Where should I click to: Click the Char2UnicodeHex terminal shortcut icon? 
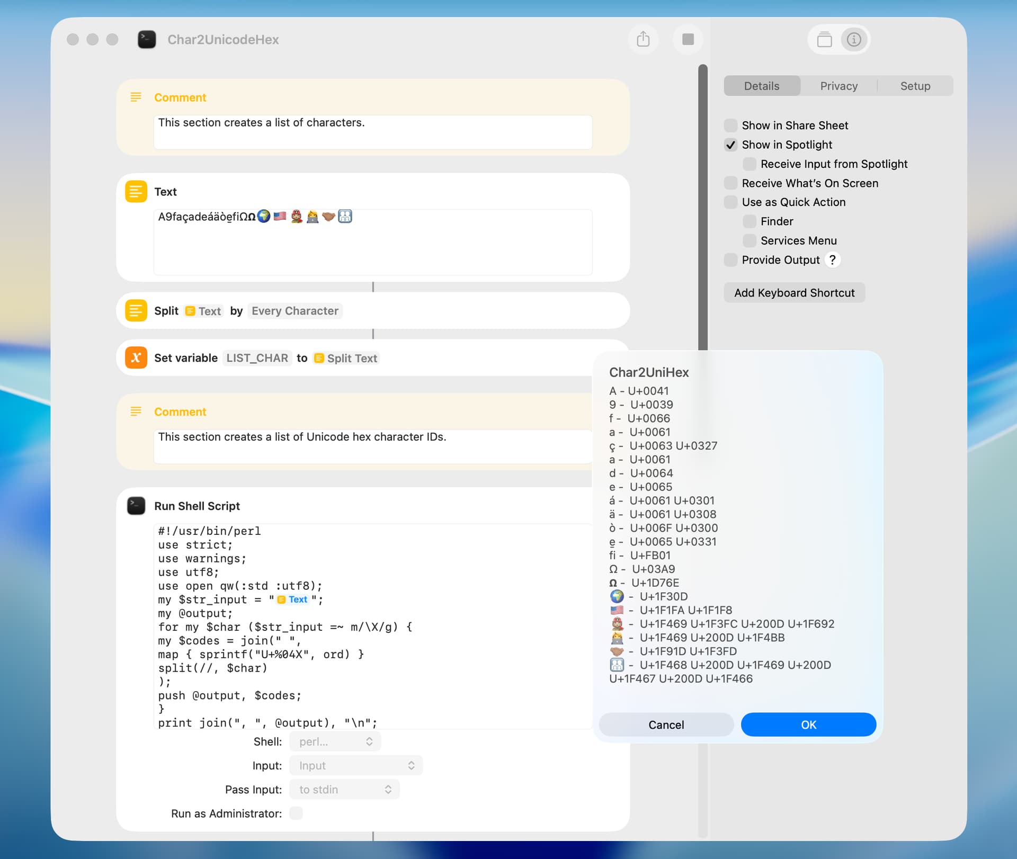point(147,39)
